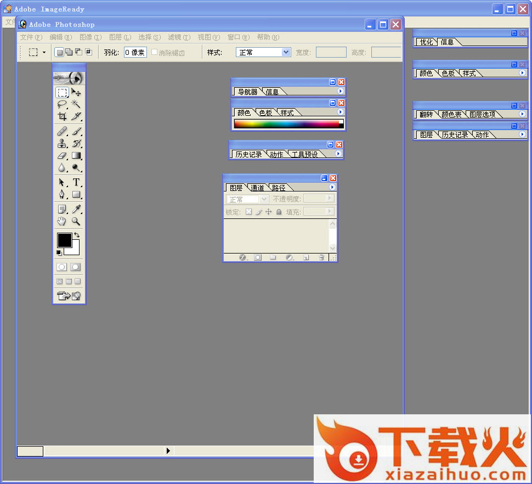The image size is (532, 484).
Task: Click Jump to ImageReady at toolbox bottom
Action: [x=69, y=296]
